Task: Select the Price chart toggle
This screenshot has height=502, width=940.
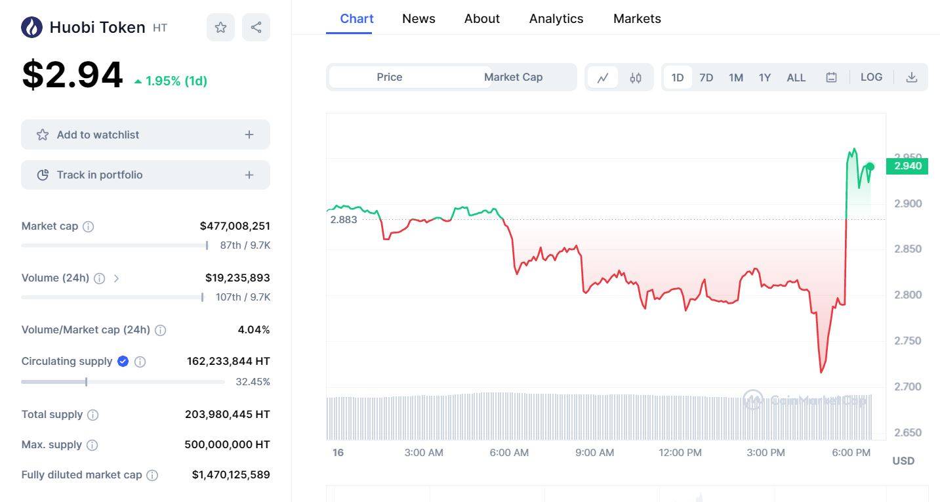Action: click(390, 77)
